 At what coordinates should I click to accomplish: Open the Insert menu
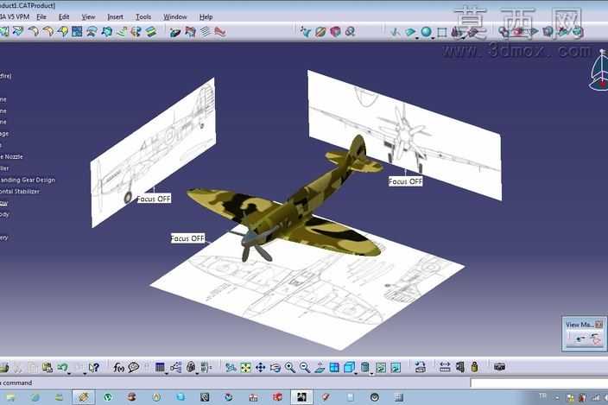(115, 17)
